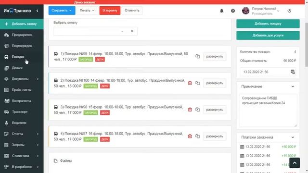Open Прайс-листы section
The width and height of the screenshot is (308, 173).
pyautogui.click(x=22, y=90)
